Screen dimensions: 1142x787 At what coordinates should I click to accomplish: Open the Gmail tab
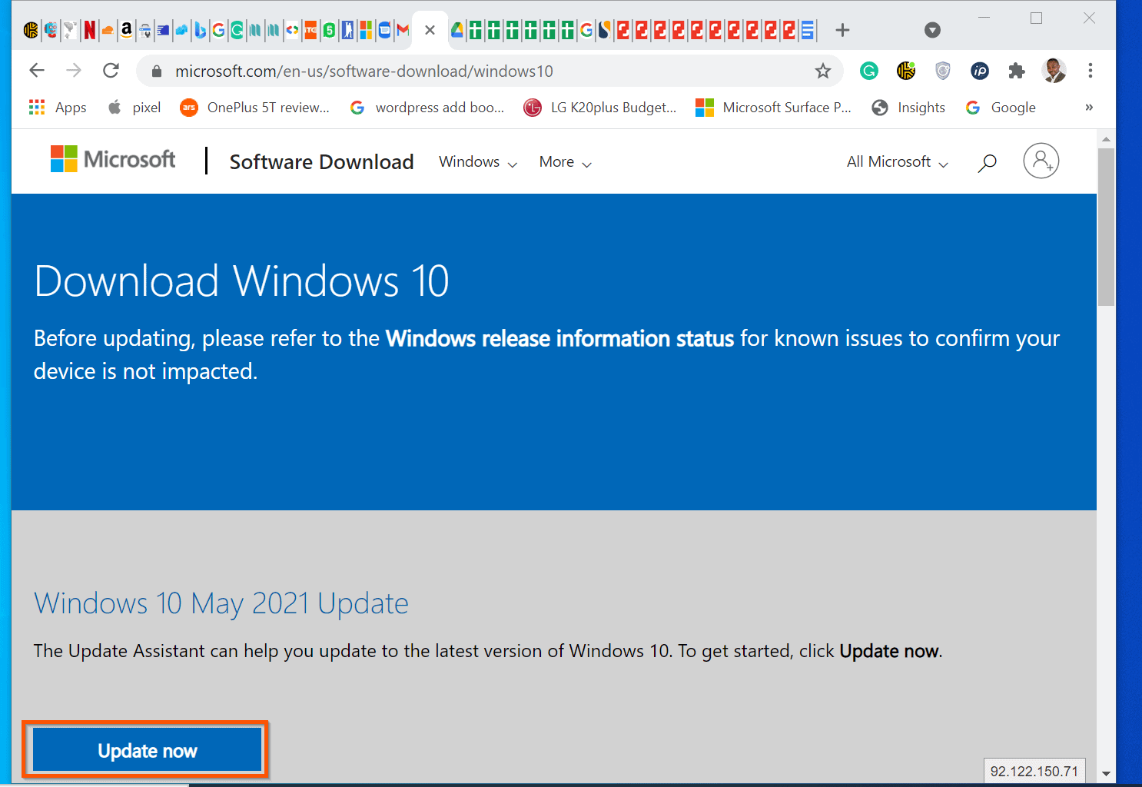click(x=403, y=30)
